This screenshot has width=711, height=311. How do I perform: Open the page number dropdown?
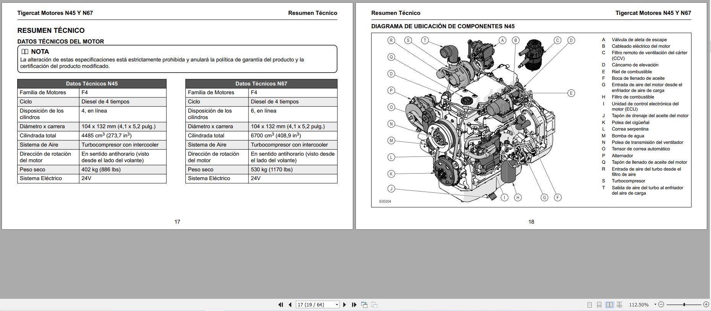(337, 305)
